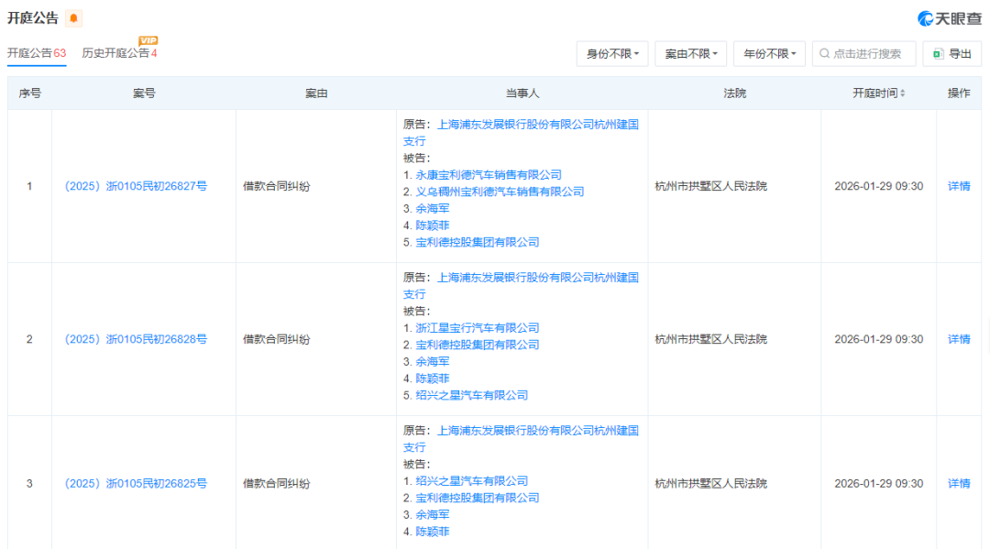
Task: Open the 案由不限 dropdown
Action: point(691,54)
